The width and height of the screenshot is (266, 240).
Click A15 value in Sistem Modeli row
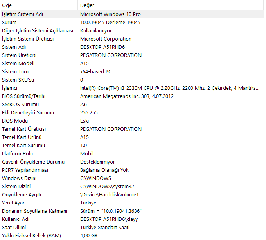pos(84,64)
